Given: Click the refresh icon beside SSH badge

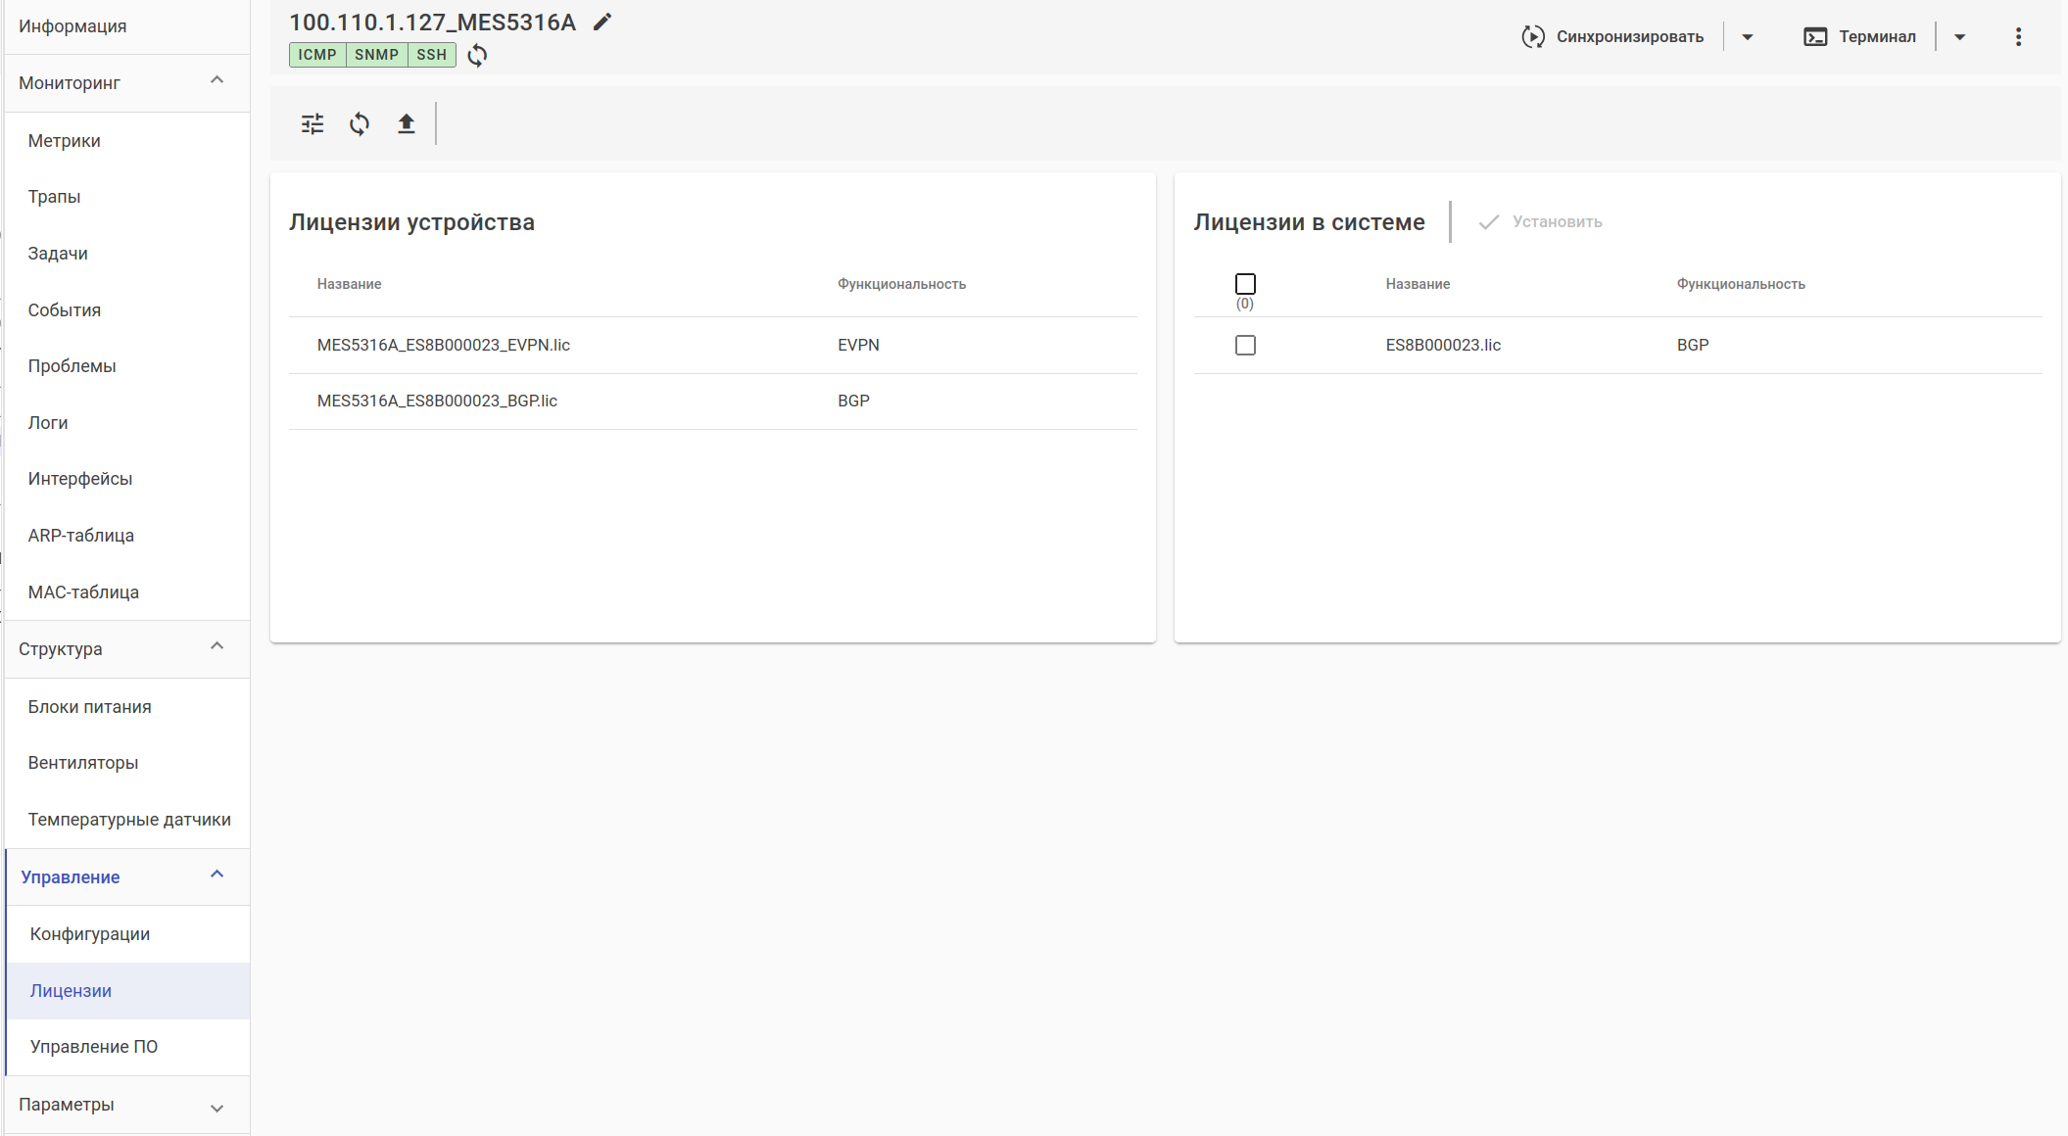Looking at the screenshot, I should click(x=477, y=55).
